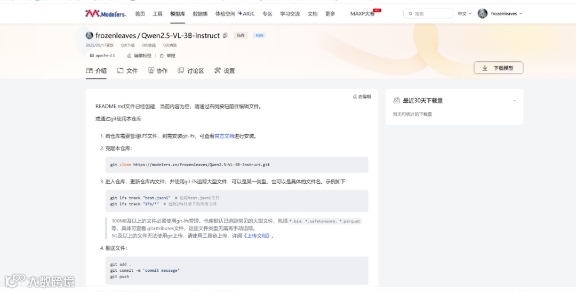
Task: Copy the repository name via copy icon
Action: (x=225, y=36)
